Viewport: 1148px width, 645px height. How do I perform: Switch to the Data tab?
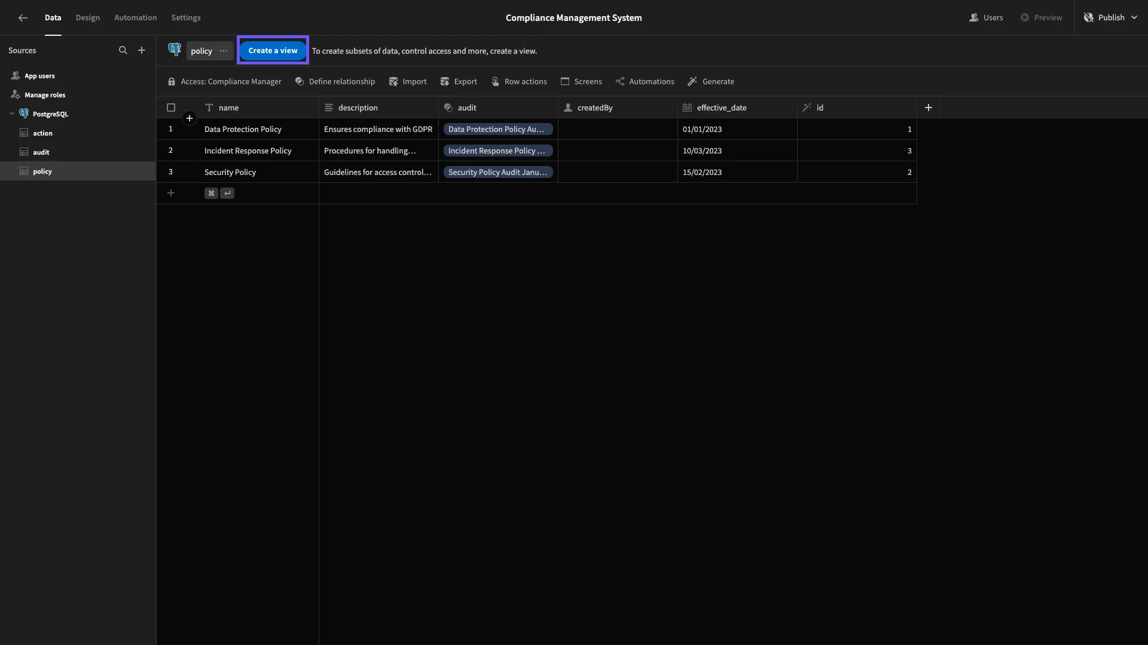point(53,18)
